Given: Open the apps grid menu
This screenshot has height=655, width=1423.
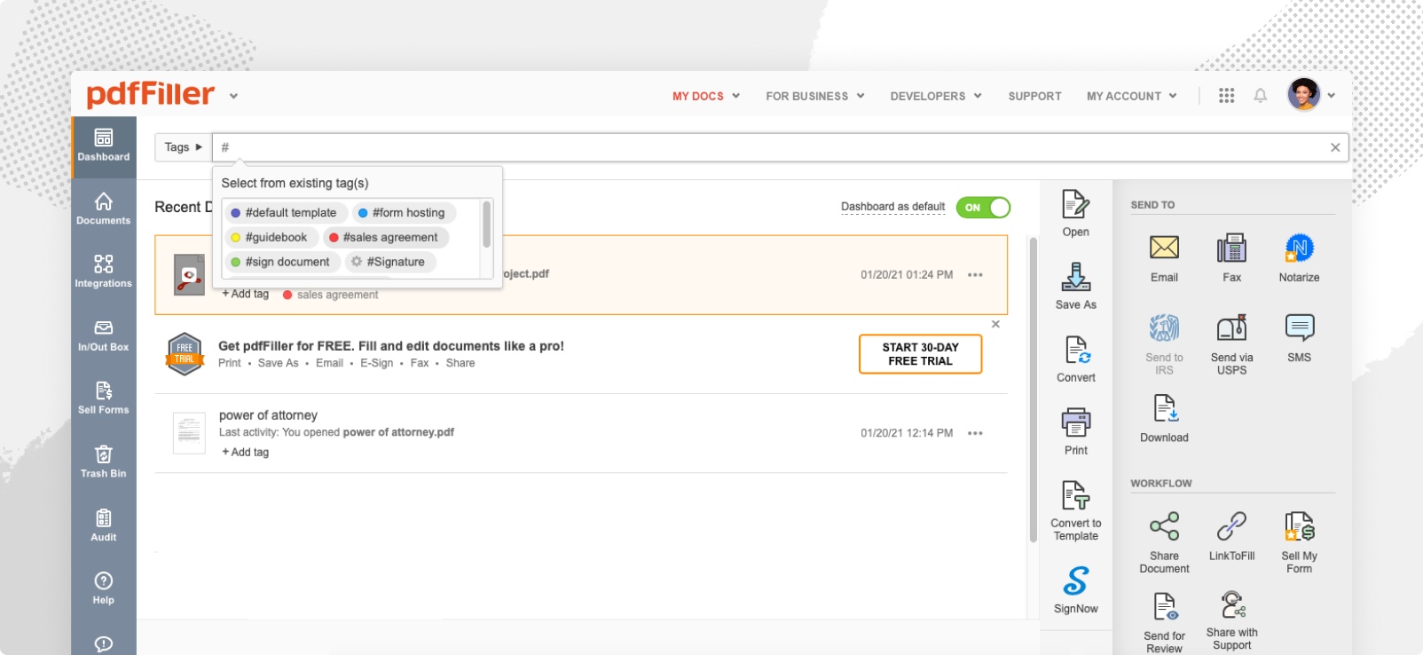Looking at the screenshot, I should (x=1226, y=96).
